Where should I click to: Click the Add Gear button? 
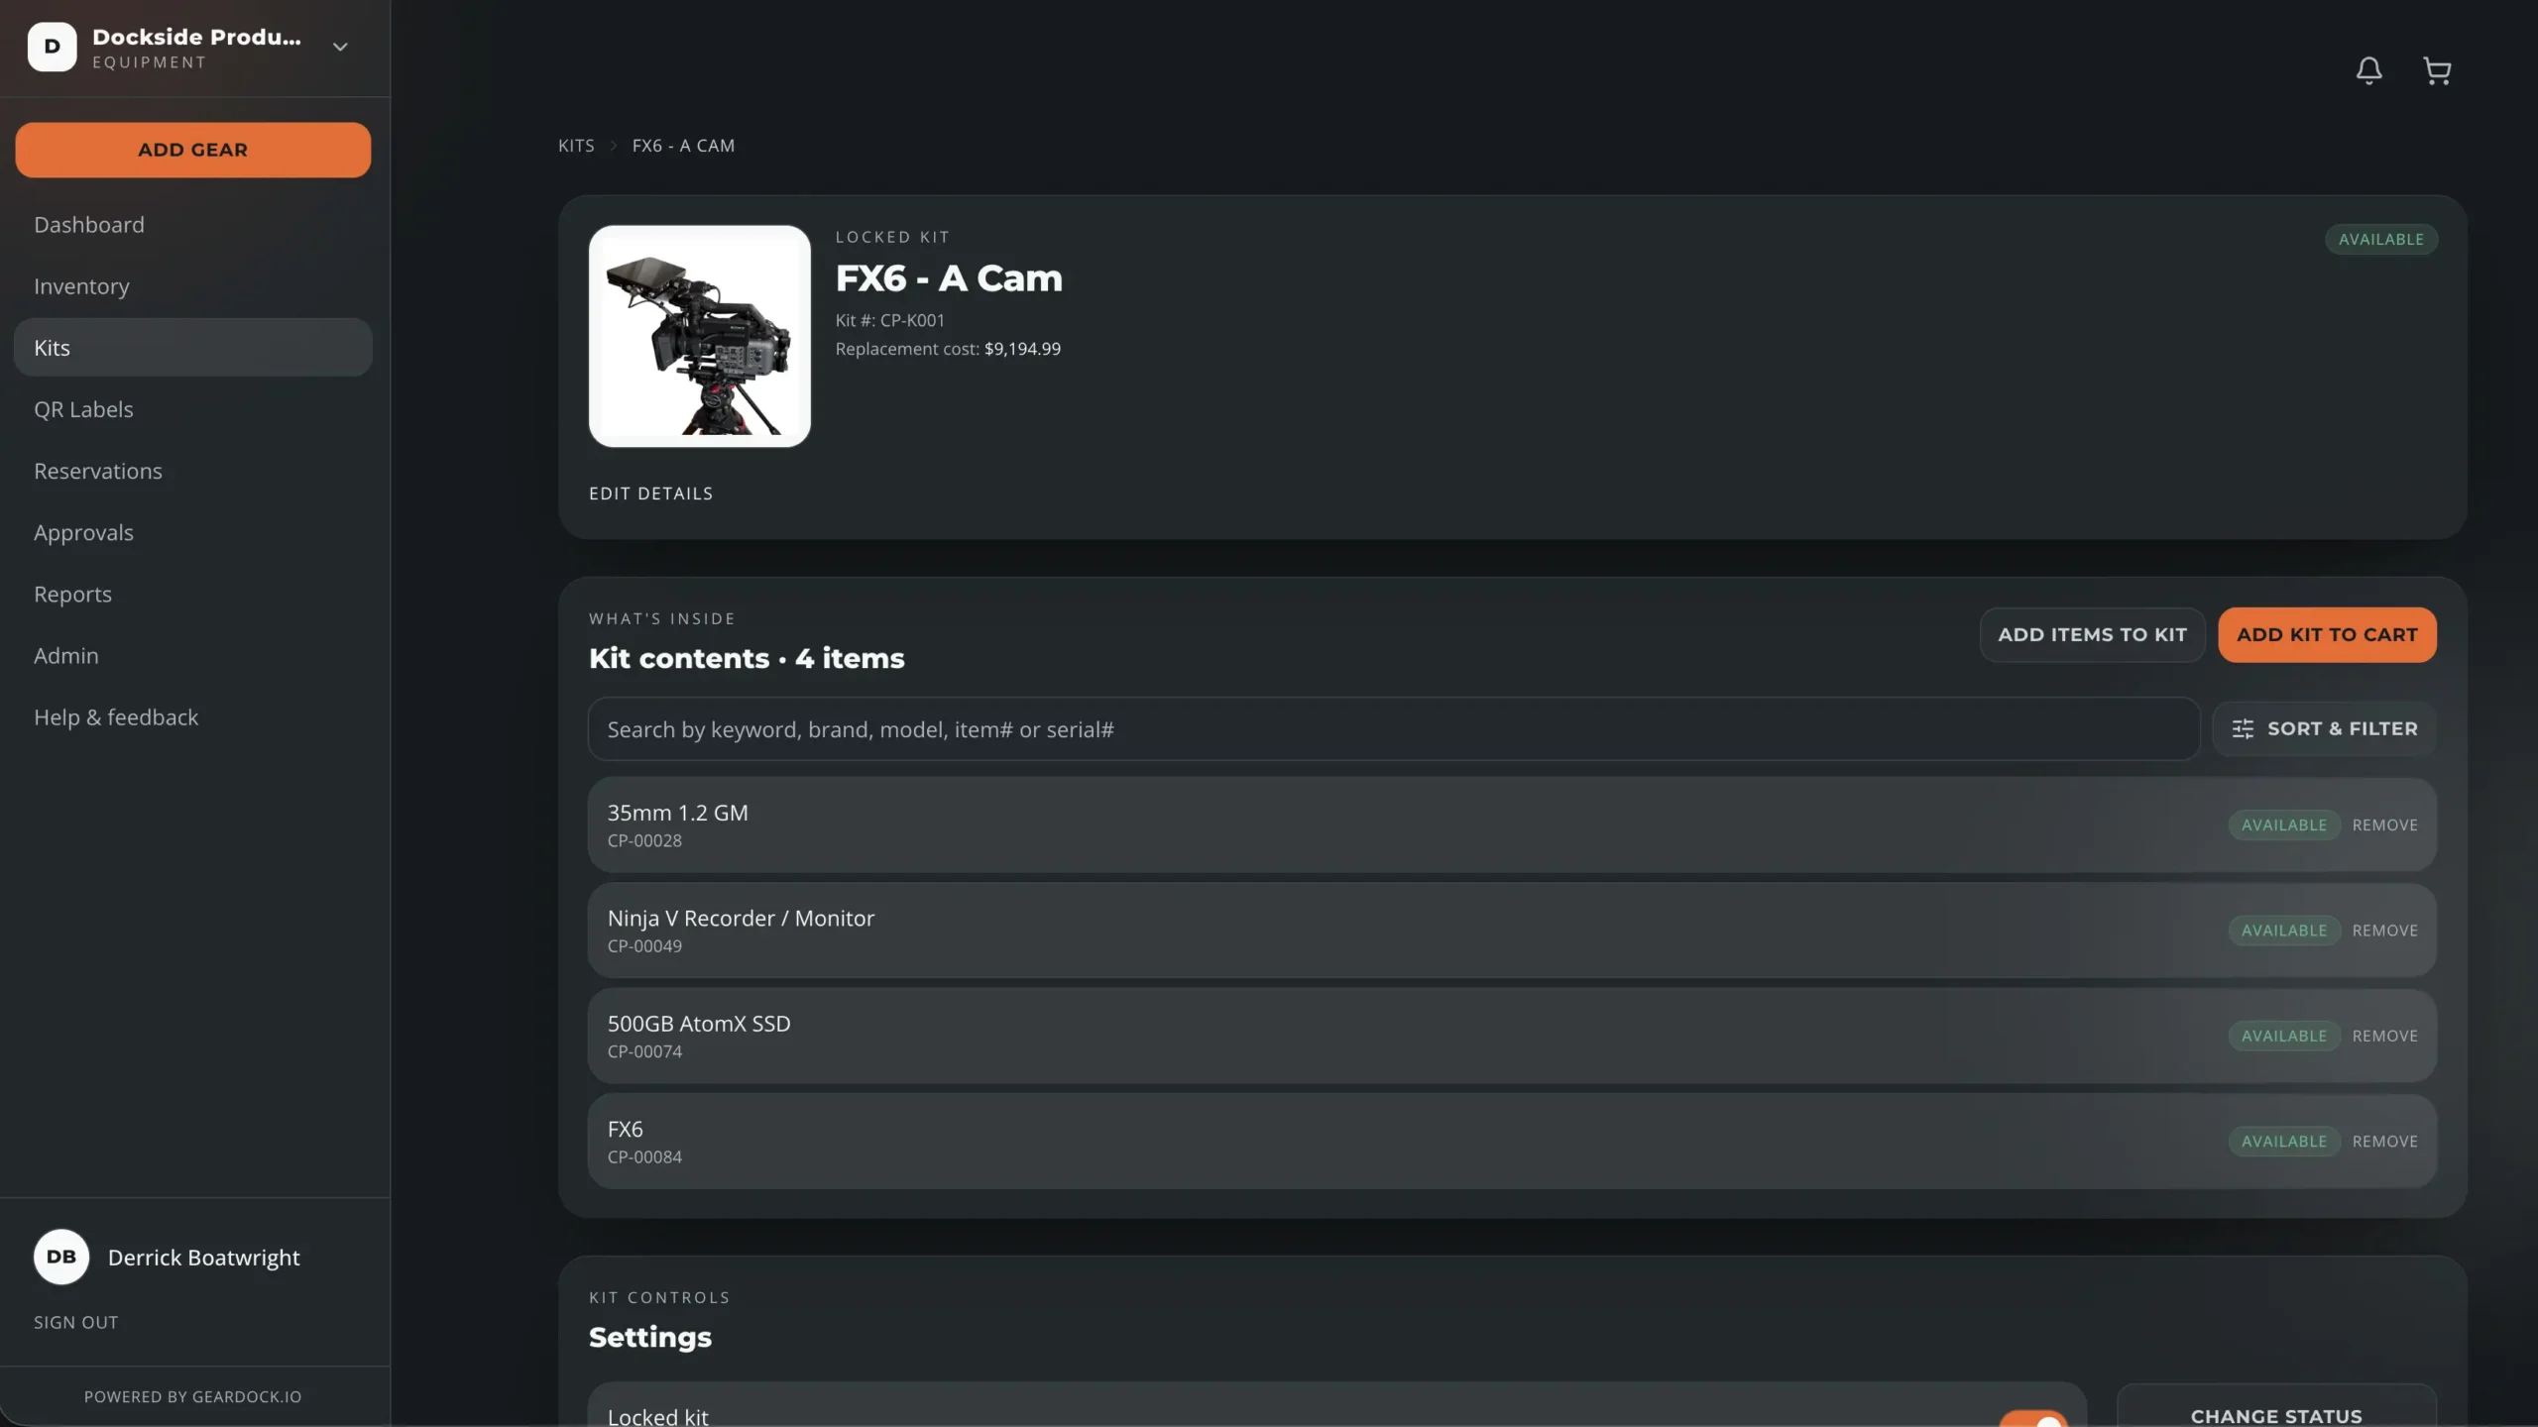(x=193, y=150)
